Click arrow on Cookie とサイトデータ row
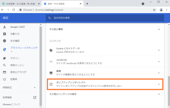Viewport: 170px width, 108px height. pos(159,50)
